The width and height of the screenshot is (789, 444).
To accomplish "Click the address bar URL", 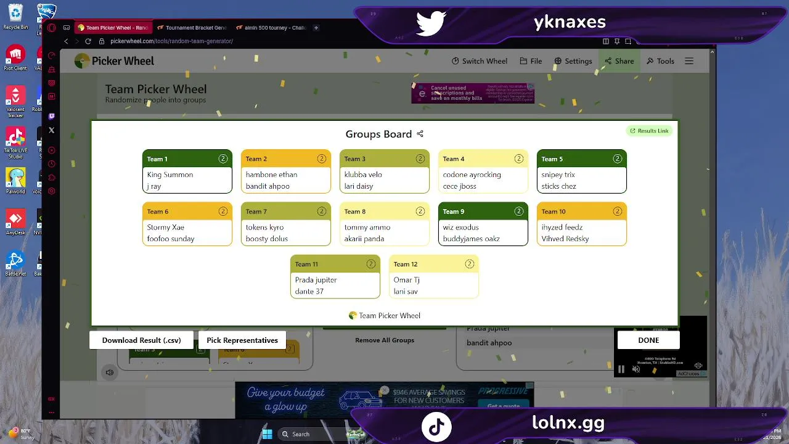I will 171,41.
